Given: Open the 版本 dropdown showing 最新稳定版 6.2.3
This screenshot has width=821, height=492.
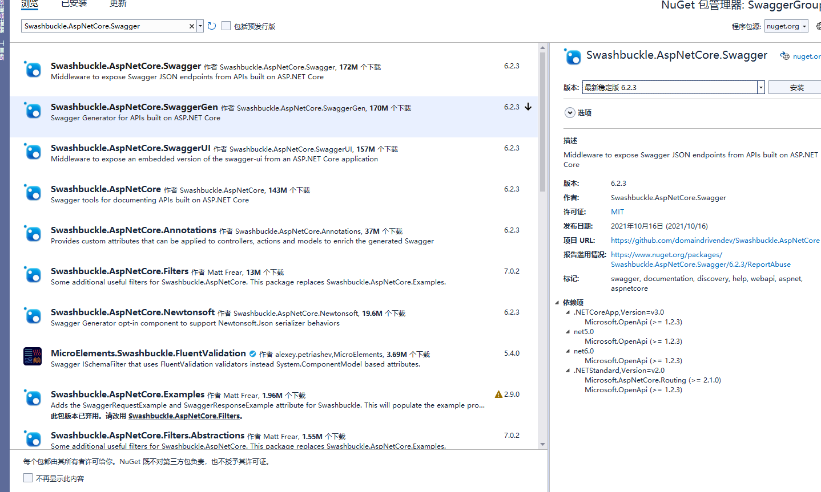Looking at the screenshot, I should tap(761, 87).
